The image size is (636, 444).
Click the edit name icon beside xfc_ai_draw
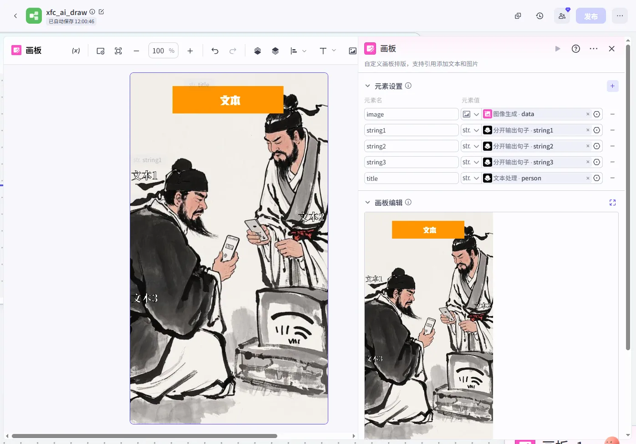click(x=101, y=12)
